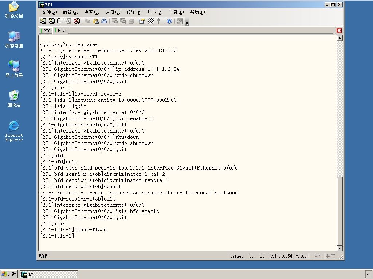Click the 开始 Start button
Image resolution: width=373 pixels, height=279 pixels.
coord(9,274)
